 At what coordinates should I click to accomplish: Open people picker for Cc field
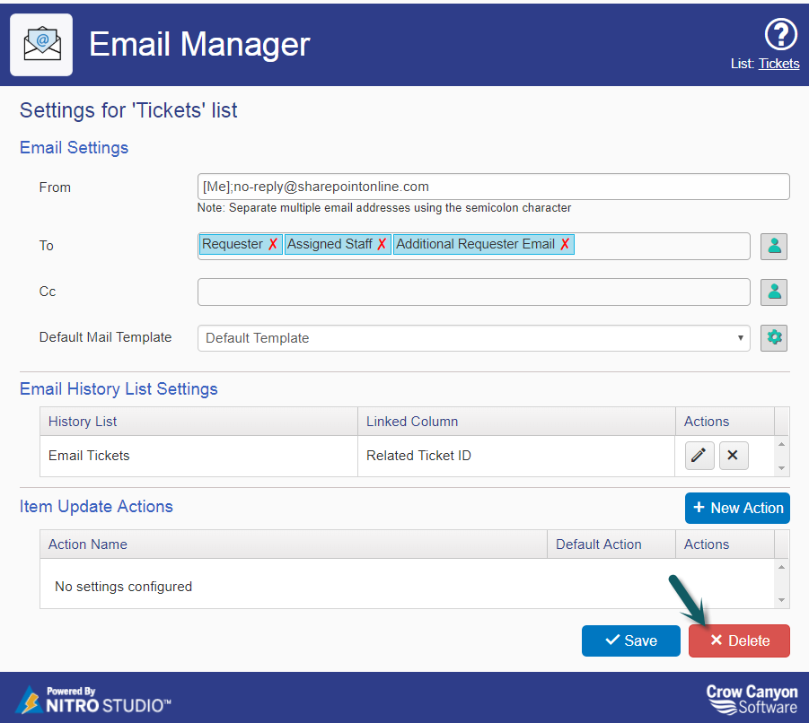[773, 292]
